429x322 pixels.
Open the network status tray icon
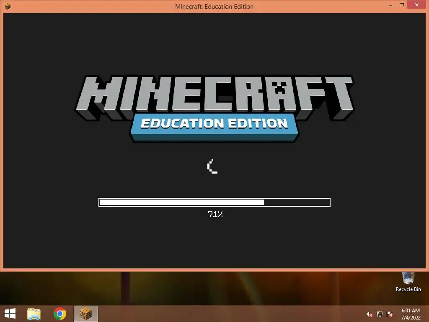click(380, 314)
